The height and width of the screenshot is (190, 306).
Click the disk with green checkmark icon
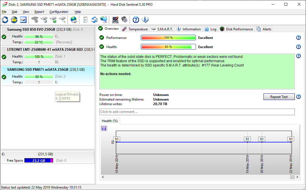[53, 20]
